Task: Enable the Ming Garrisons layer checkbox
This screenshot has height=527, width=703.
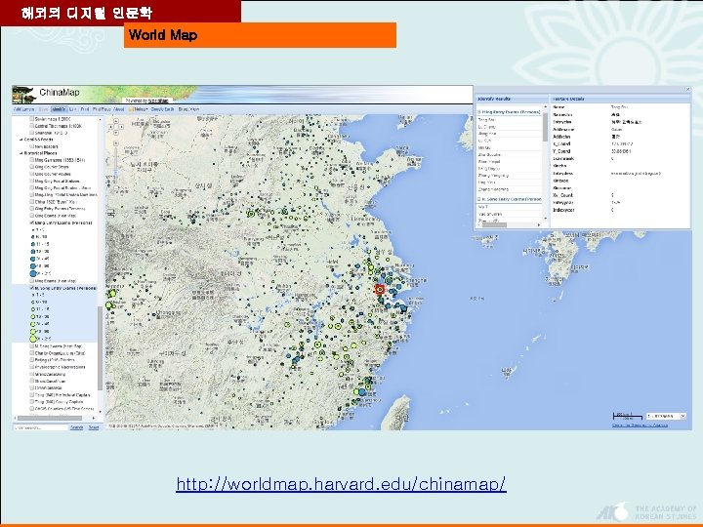Action: (x=32, y=160)
